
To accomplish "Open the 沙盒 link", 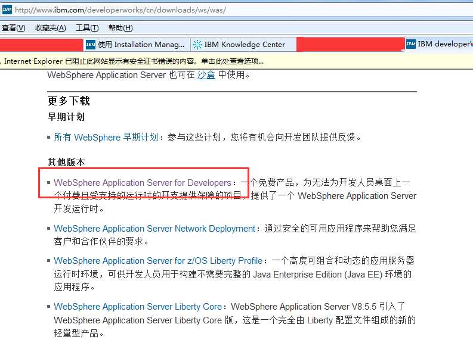I will pos(206,74).
